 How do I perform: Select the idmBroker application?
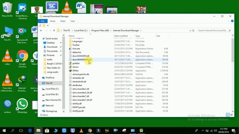[x=77, y=85]
